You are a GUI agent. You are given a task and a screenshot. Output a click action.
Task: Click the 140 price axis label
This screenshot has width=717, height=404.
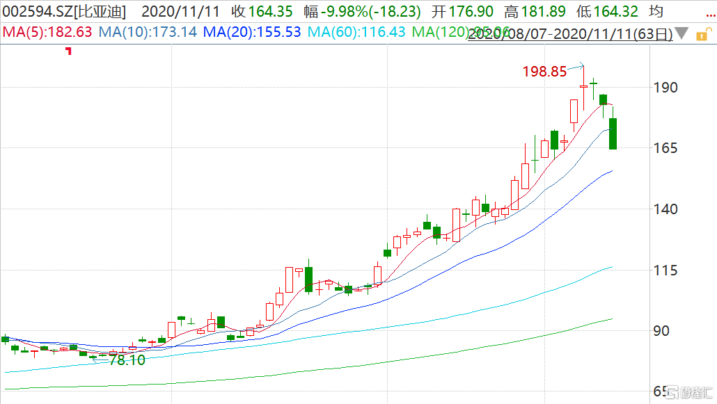click(x=665, y=209)
